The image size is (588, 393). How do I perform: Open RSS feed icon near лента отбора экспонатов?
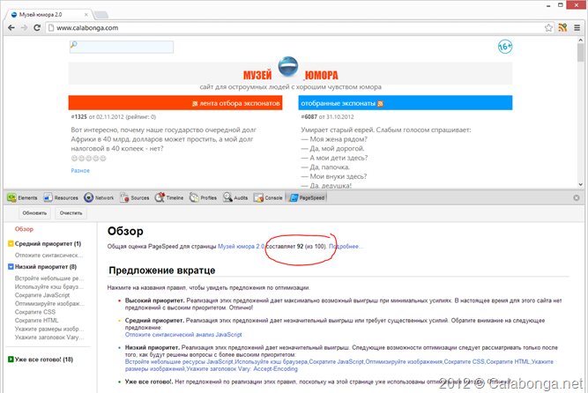tap(195, 103)
